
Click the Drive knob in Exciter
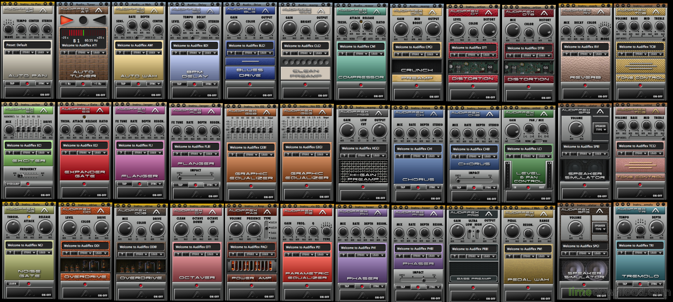(47, 130)
